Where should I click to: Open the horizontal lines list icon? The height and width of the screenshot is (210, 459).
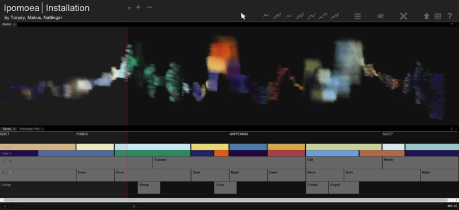[x=357, y=16]
